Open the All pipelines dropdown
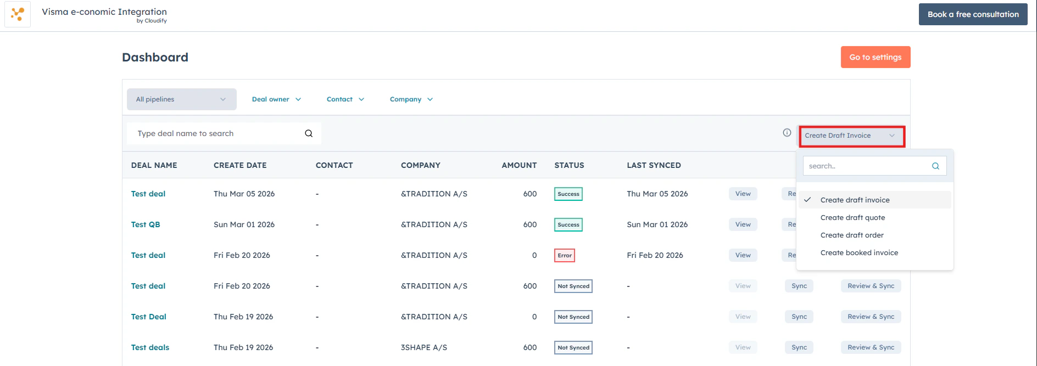The image size is (1037, 366). point(182,99)
